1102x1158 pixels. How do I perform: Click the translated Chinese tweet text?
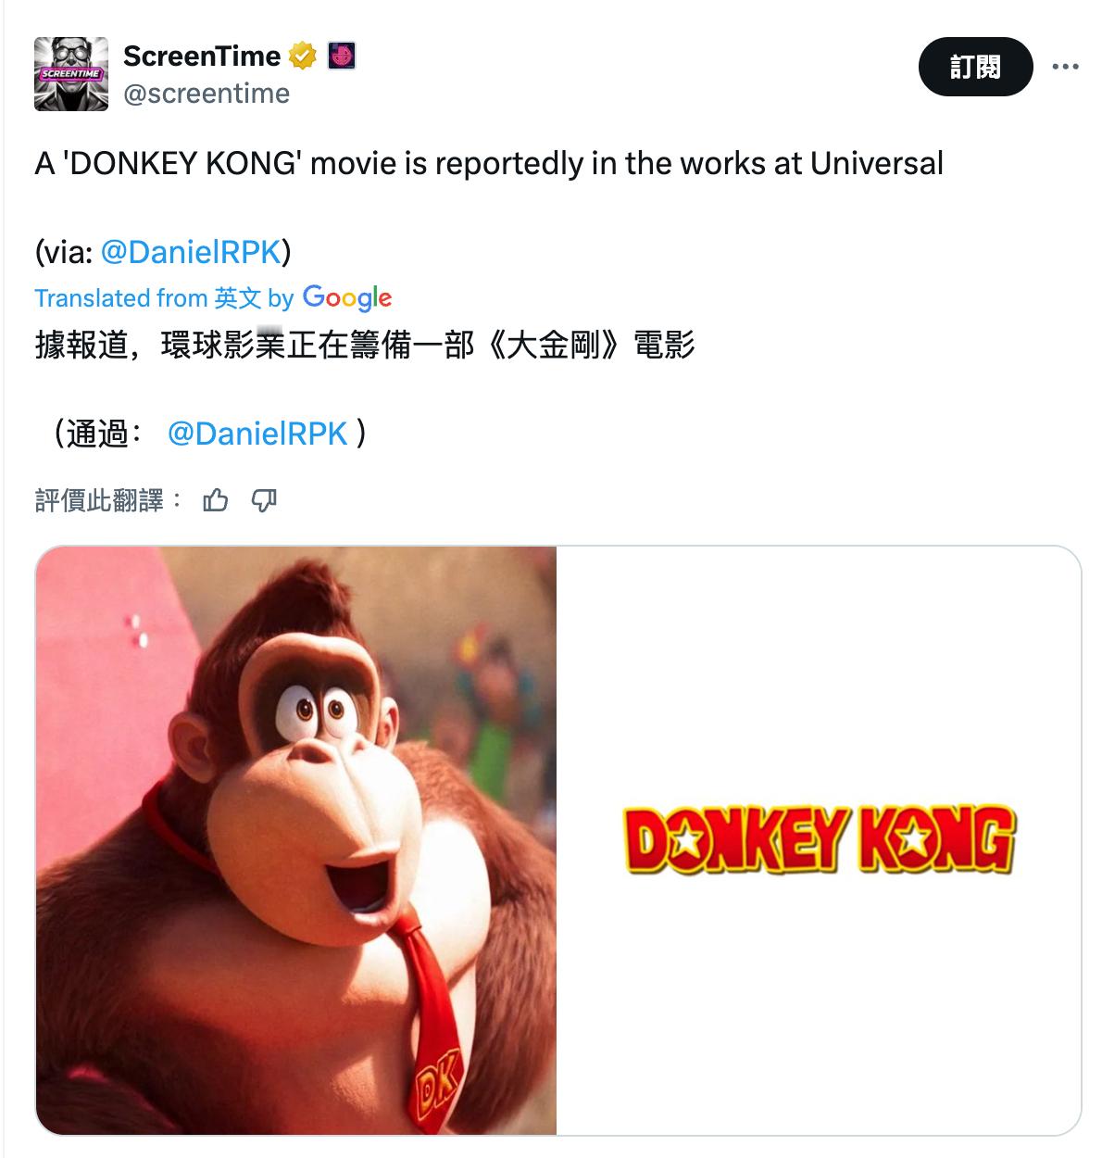click(365, 346)
